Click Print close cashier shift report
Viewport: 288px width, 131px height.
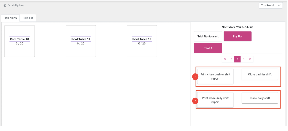click(x=215, y=76)
